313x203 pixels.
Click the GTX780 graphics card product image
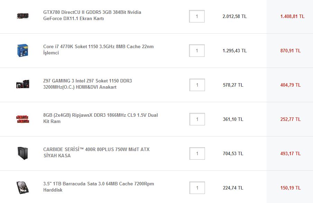(x=23, y=16)
